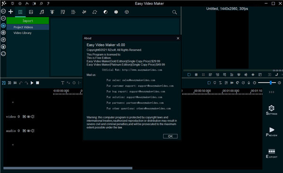Click the timeline zoom slider
The image size is (283, 173).
pos(267,83)
